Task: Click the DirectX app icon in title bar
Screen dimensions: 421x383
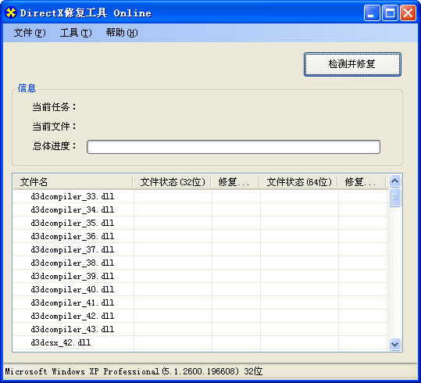Action: [11, 13]
